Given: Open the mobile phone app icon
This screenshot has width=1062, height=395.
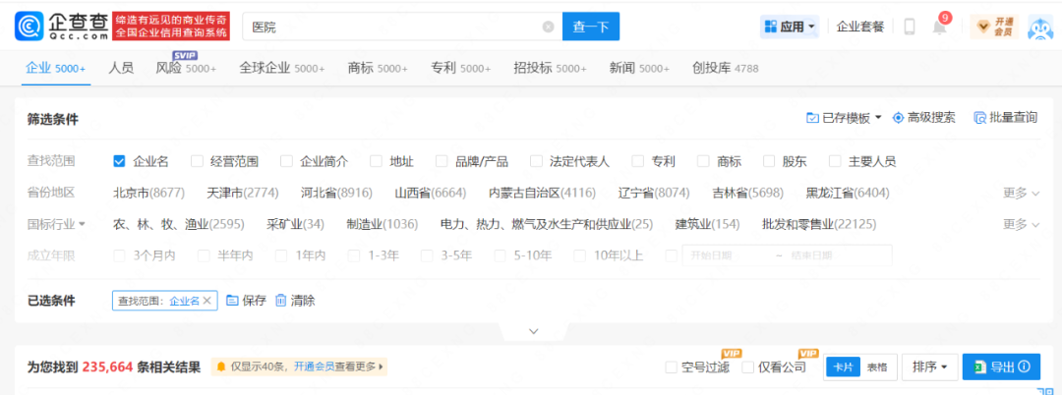Looking at the screenshot, I should pyautogui.click(x=910, y=28).
